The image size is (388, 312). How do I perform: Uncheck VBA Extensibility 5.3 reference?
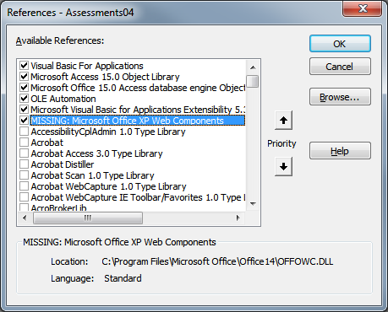tap(24, 110)
